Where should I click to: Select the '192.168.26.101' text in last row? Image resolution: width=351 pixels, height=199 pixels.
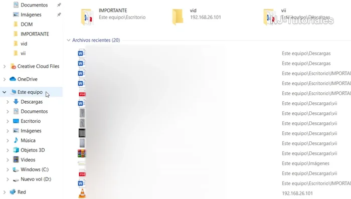click(297, 193)
